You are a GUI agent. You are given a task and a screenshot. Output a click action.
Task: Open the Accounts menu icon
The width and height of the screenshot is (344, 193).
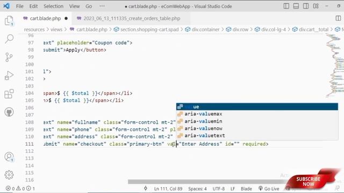pyautogui.click(x=9, y=157)
